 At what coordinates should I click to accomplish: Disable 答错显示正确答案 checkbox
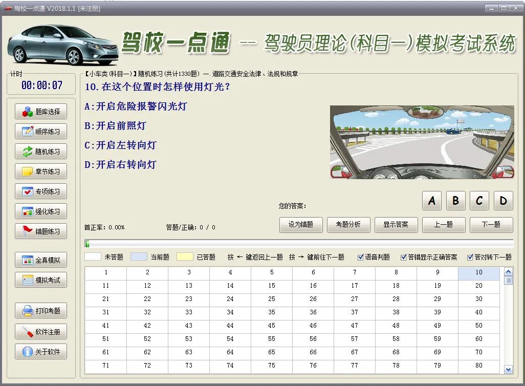pos(404,257)
